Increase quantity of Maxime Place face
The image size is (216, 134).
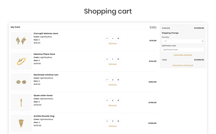(x=118, y=59)
